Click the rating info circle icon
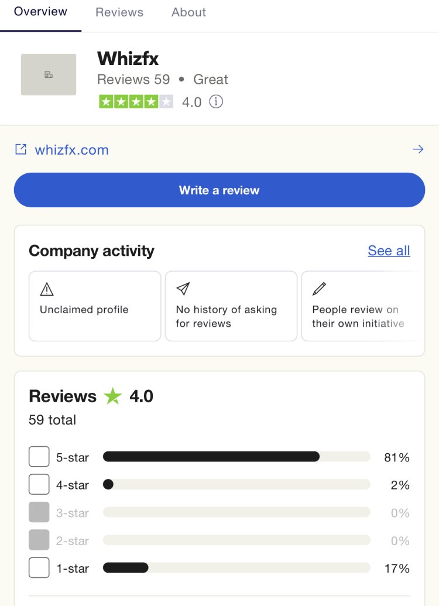The width and height of the screenshot is (439, 606). [216, 102]
